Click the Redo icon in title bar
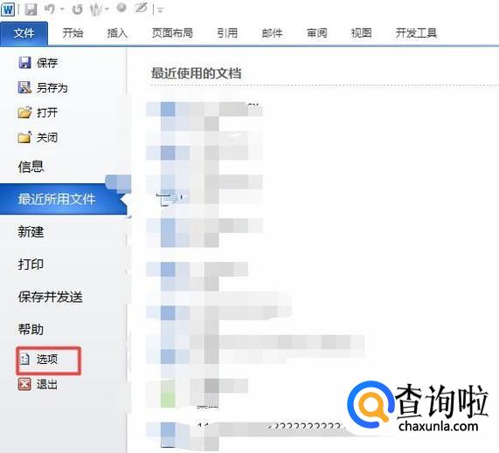499x453 pixels. (x=77, y=10)
